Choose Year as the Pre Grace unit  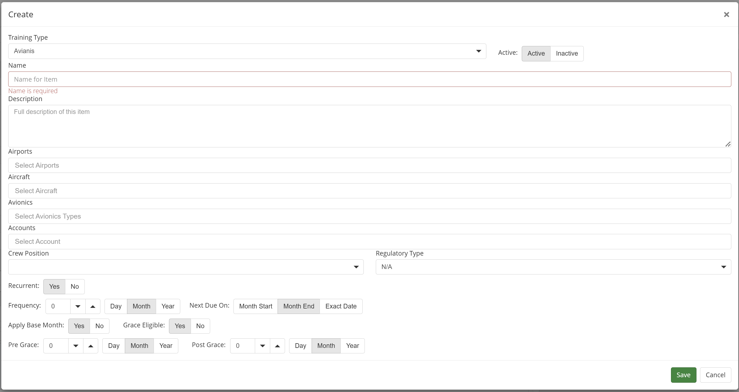pos(166,346)
